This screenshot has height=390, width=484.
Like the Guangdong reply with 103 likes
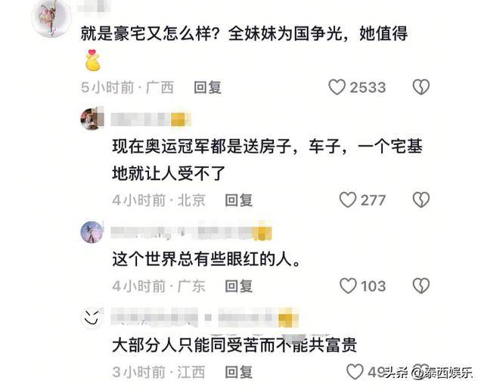[348, 286]
